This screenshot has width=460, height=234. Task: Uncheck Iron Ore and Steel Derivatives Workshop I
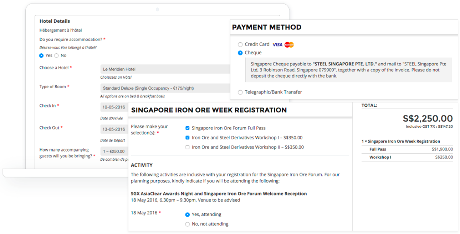tap(187, 137)
